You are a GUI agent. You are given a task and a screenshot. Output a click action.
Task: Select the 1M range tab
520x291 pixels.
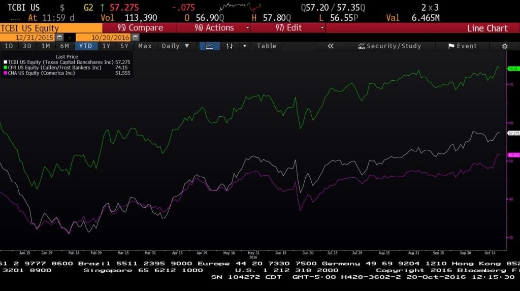tap(46, 46)
